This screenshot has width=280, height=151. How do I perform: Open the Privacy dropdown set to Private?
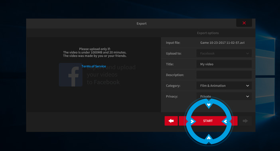coord(224,96)
